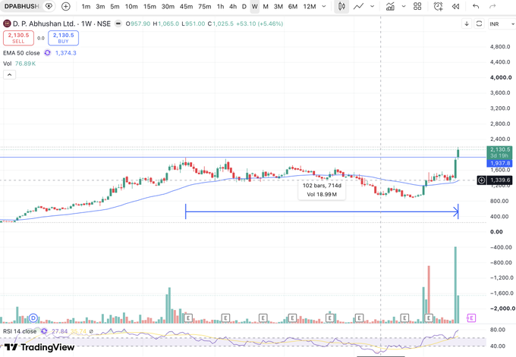516x357 pixels.
Task: Switch to the 4h timeframe
Action: point(233,7)
